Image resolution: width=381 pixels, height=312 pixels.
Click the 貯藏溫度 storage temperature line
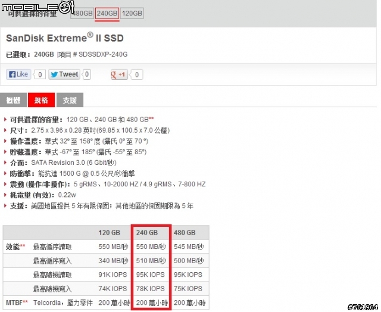tap(78, 152)
